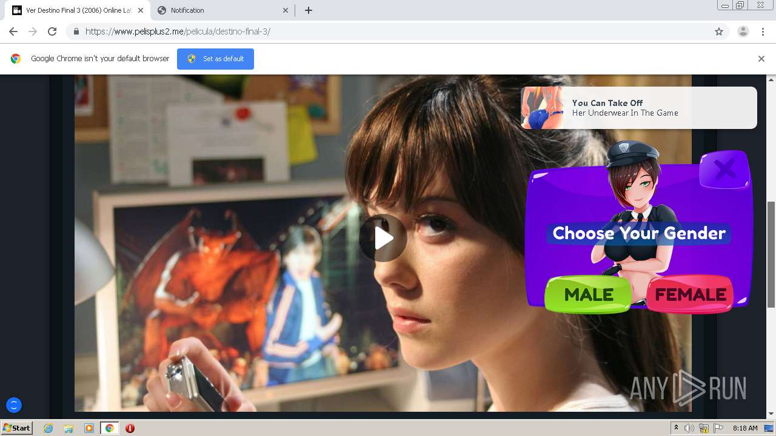The width and height of the screenshot is (776, 436).
Task: Click the red Opera taskbar icon
Action: (x=130, y=428)
